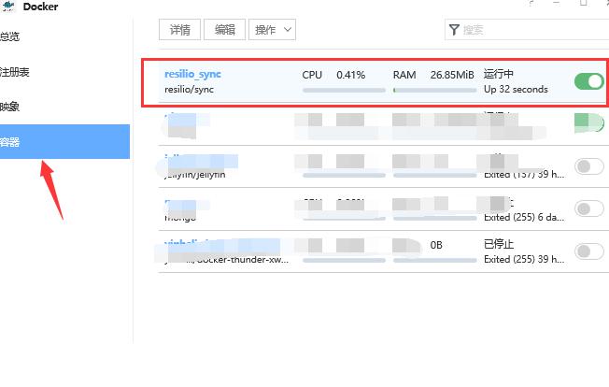The width and height of the screenshot is (609, 387).
Task: Select the jellyfin/jellyfin container row
Action: coord(224,166)
